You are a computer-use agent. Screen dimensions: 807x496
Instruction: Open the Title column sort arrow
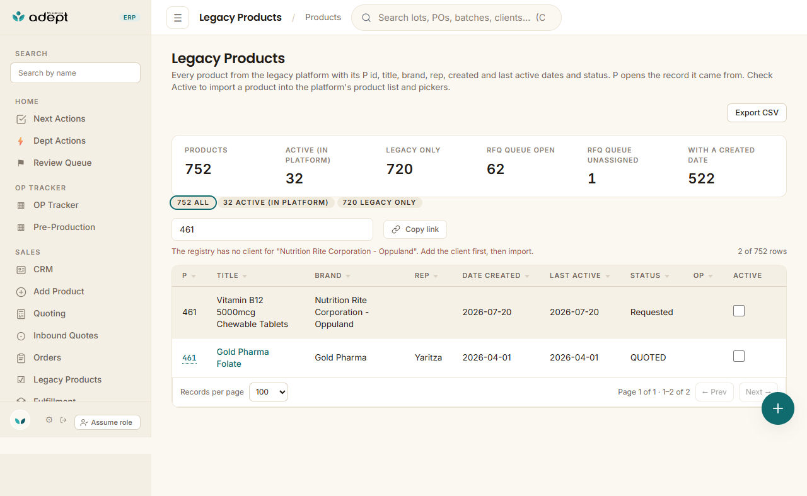point(245,276)
